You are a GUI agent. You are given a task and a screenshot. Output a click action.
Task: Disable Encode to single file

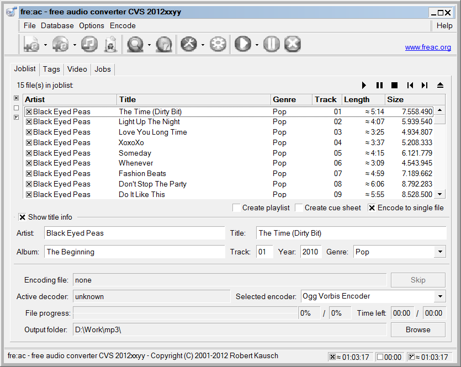pyautogui.click(x=372, y=208)
